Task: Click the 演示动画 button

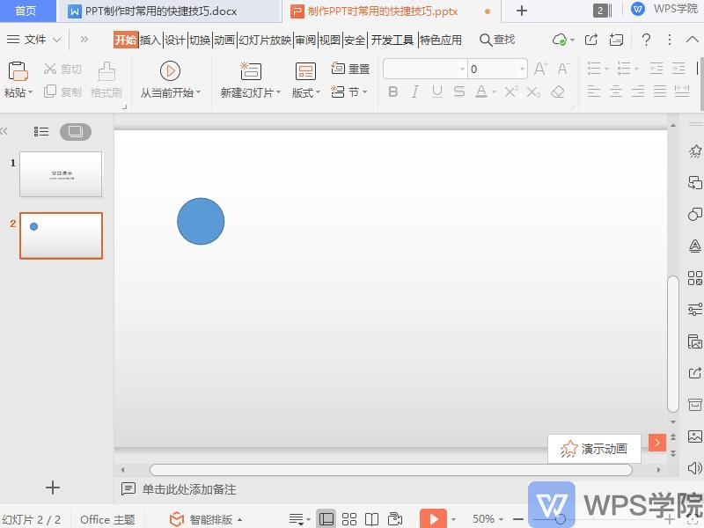Action: click(x=594, y=448)
